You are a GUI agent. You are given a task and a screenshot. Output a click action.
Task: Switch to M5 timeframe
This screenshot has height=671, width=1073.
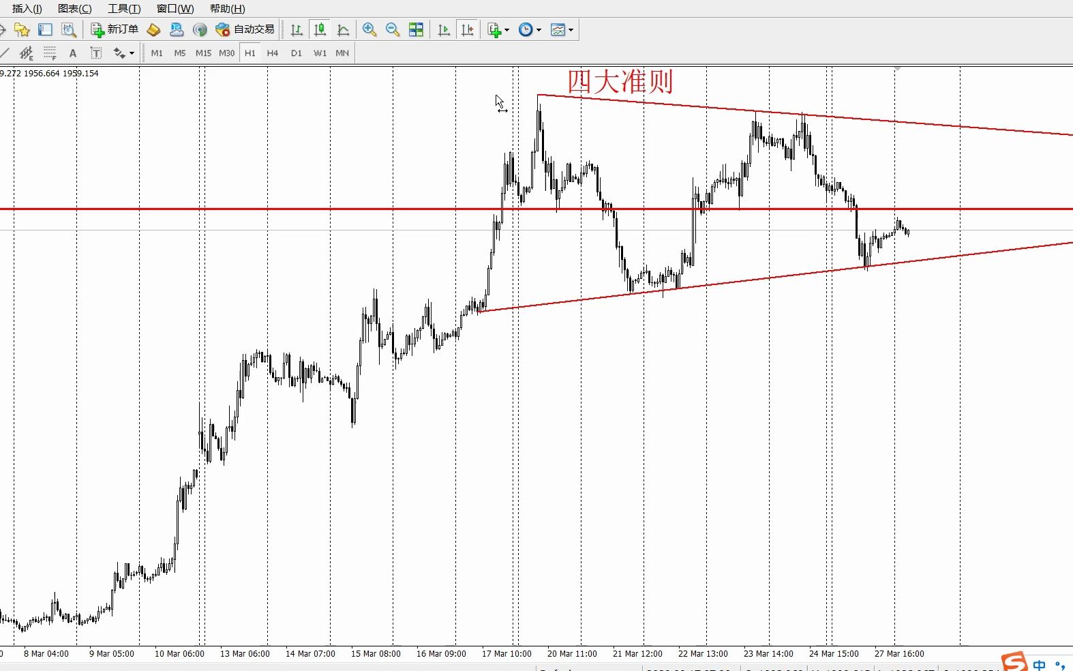click(180, 53)
